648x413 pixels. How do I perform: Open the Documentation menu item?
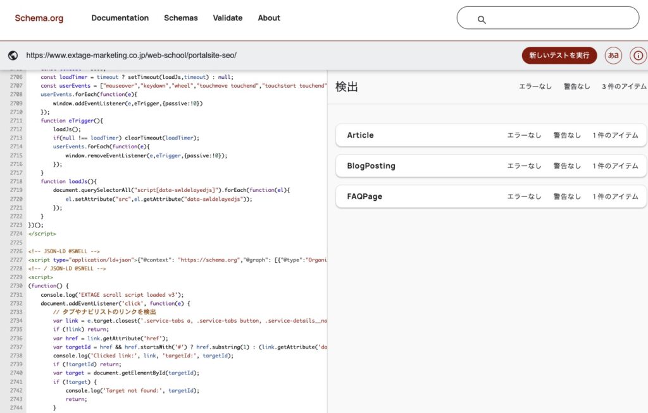(120, 18)
